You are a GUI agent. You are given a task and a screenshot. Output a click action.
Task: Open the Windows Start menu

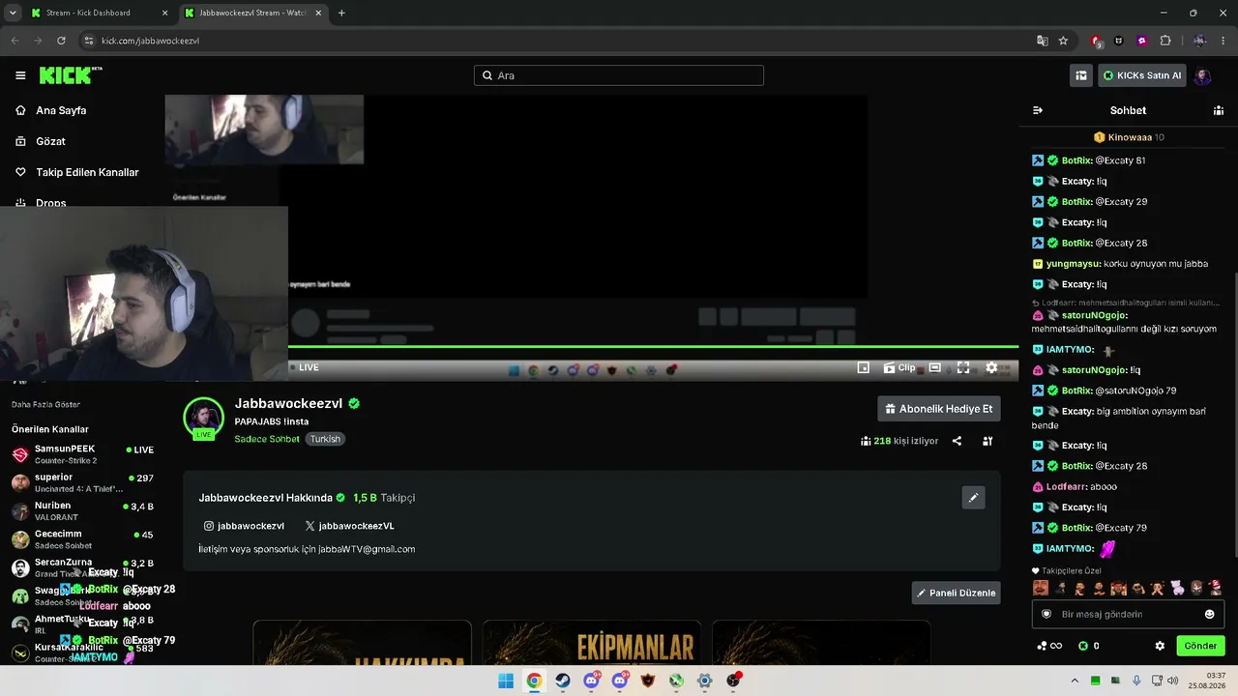pos(506,681)
